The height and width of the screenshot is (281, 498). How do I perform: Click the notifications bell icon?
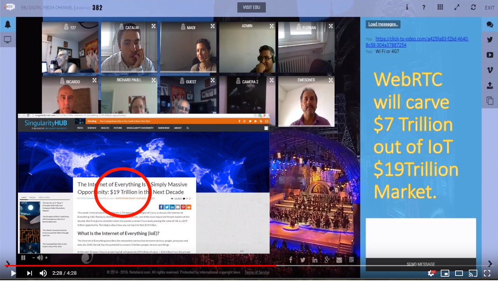7,25
